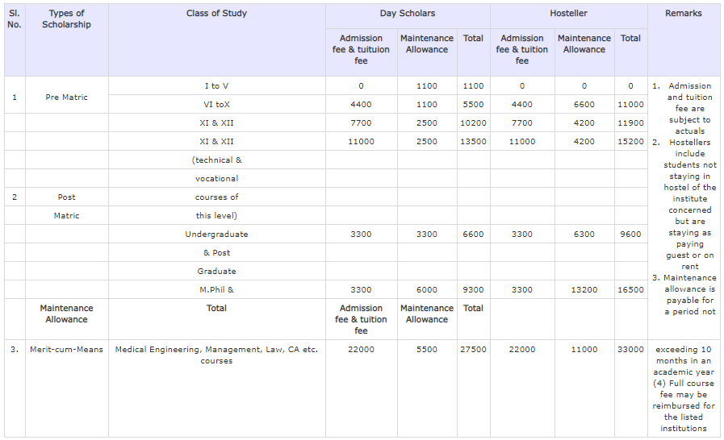
Task: Select the '10200' total value
Action: 473,123
